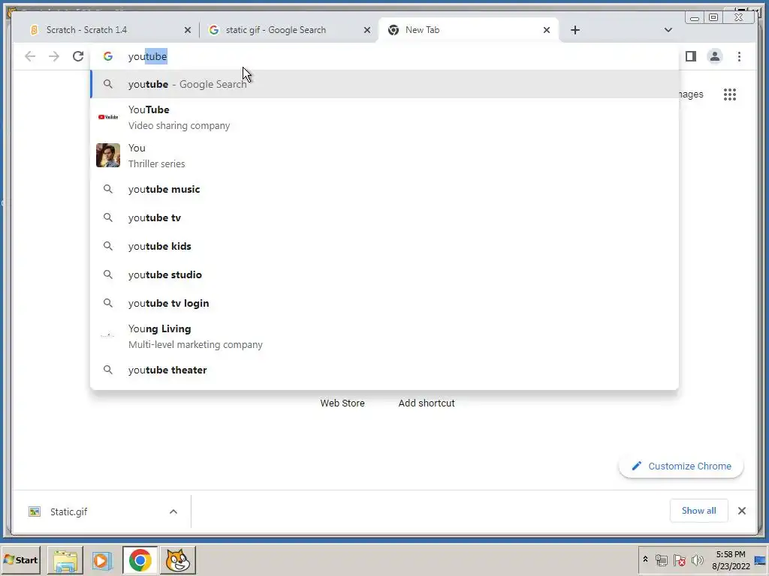This screenshot has width=769, height=576.
Task: Click the browser forward arrow
Action: tap(54, 56)
